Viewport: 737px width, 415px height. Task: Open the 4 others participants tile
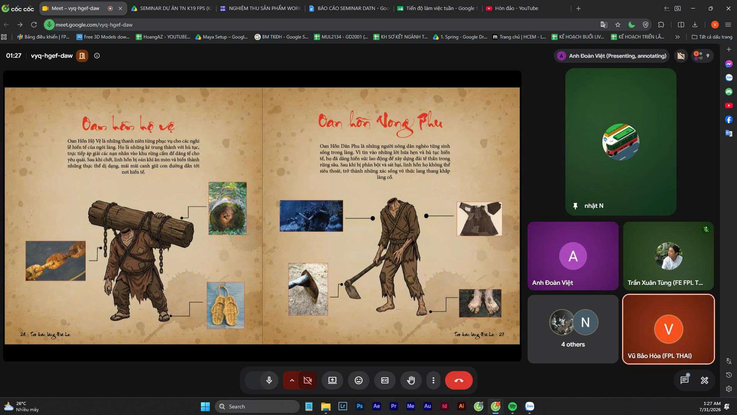point(573,329)
